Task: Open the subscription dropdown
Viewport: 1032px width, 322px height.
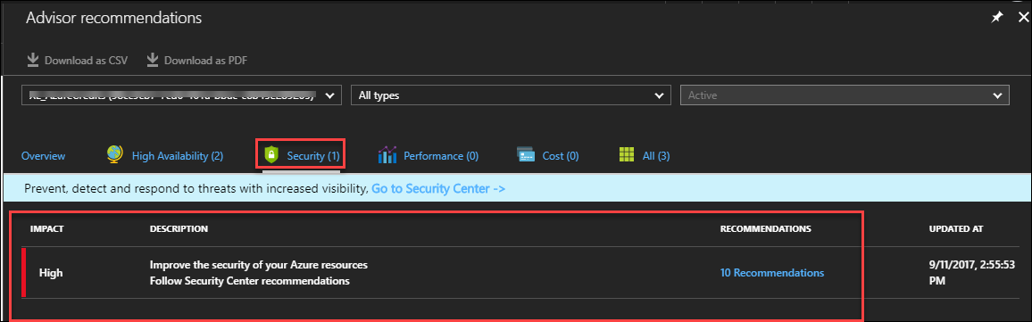Action: pyautogui.click(x=181, y=95)
